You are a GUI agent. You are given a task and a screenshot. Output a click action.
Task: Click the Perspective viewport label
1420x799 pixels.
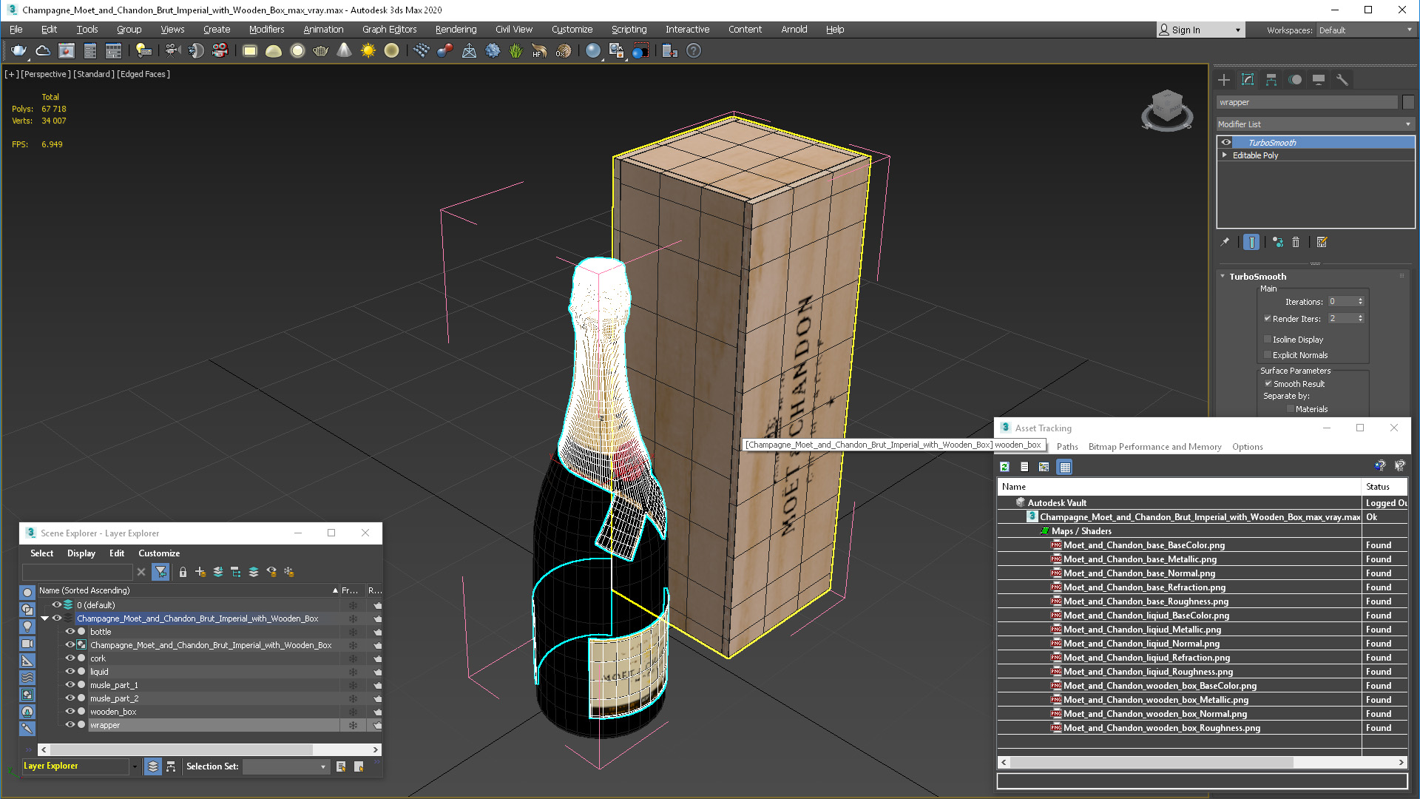46,74
